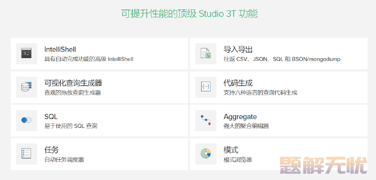Click the text 自动任务调度器
Image resolution: width=376 pixels, height=180 pixels.
pos(64,159)
